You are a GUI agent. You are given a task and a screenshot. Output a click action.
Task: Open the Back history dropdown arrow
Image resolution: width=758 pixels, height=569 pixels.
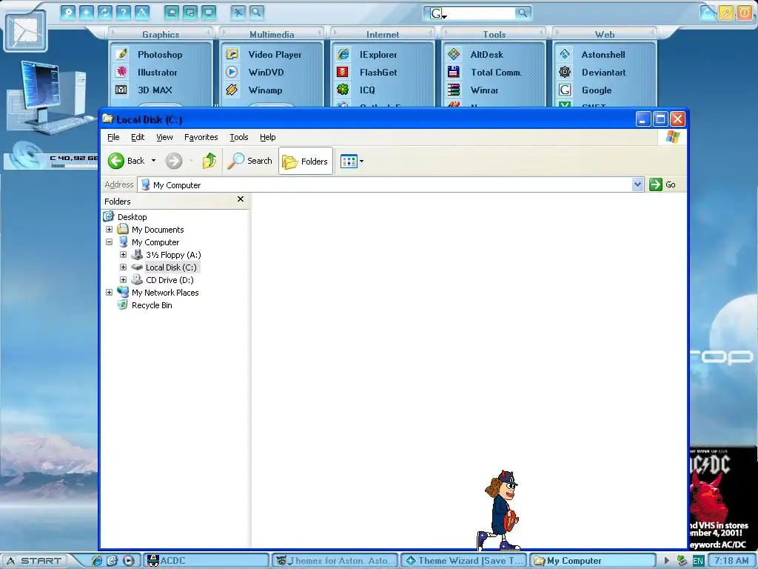pyautogui.click(x=153, y=161)
